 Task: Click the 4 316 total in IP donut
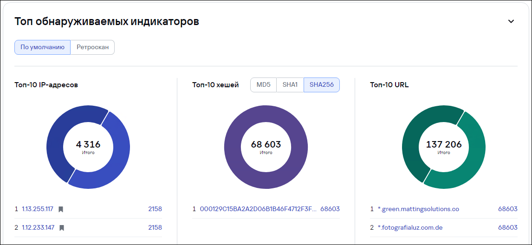(88, 144)
